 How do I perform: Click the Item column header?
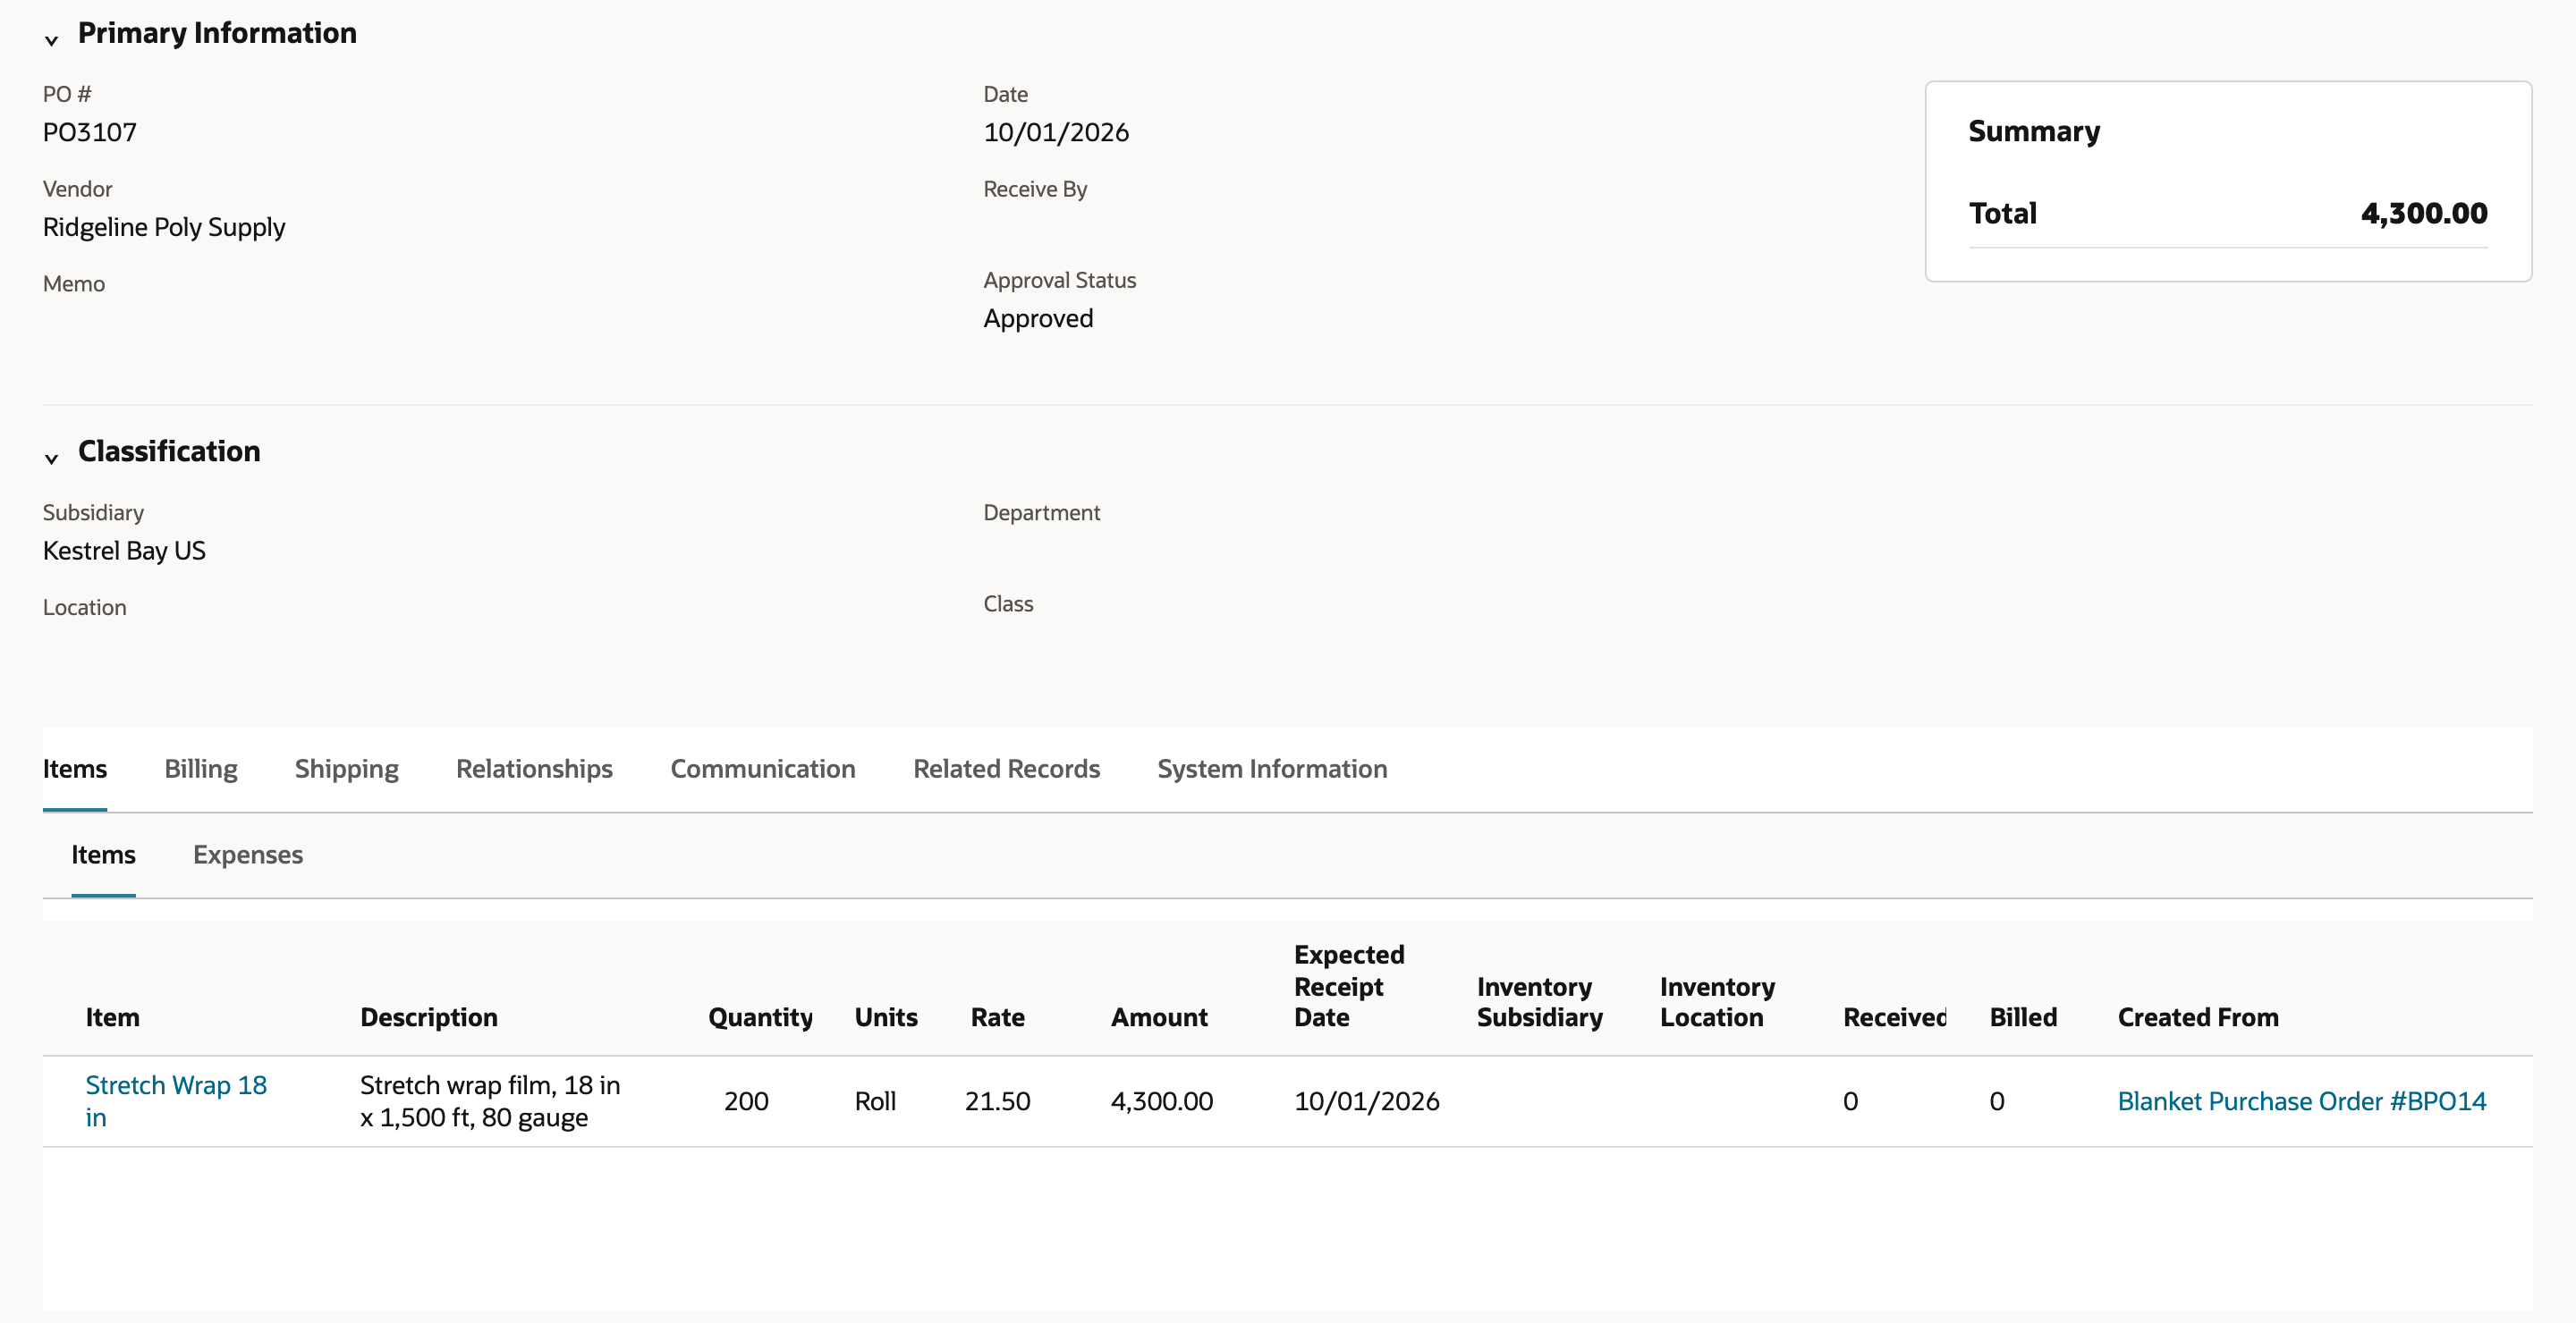click(x=112, y=1017)
